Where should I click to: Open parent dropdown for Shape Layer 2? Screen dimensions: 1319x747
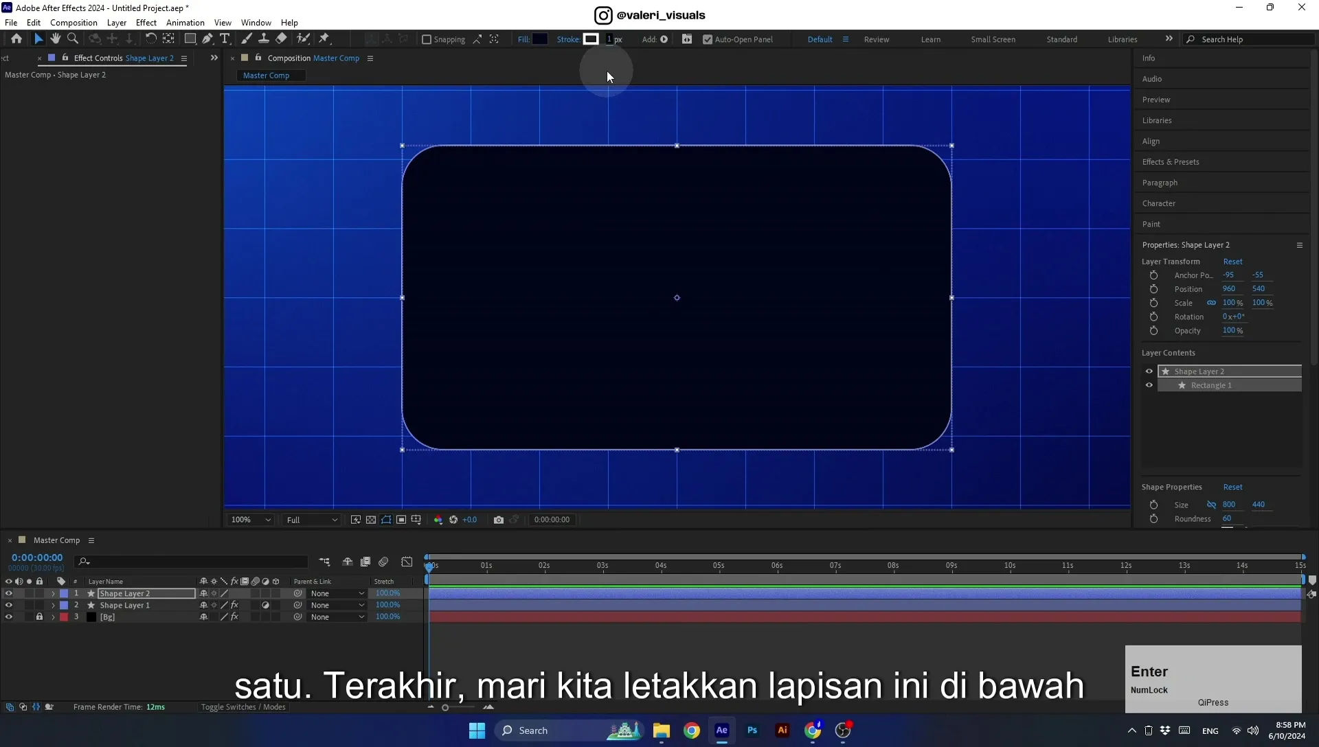[337, 593]
